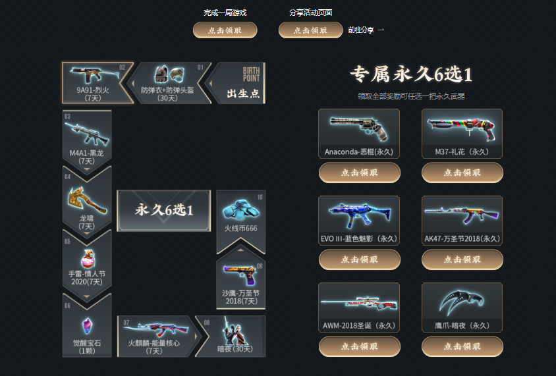Click the 9A91-烈火 rifle icon
Viewport: 556px width, 376px height.
(94, 75)
